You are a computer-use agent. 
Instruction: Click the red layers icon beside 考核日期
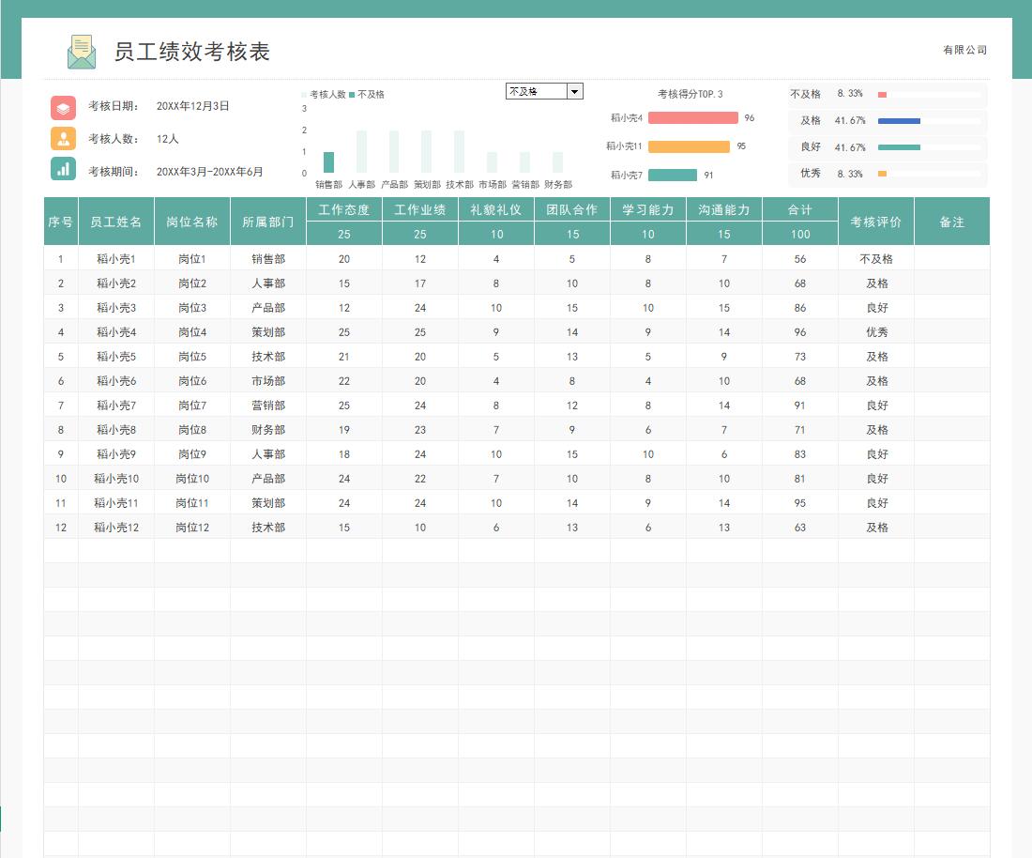click(x=63, y=107)
